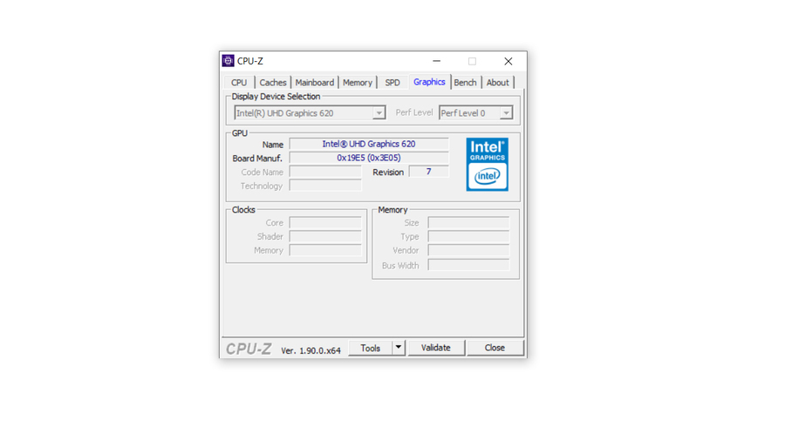Click the Memory Vendor field
785x441 pixels.
pyautogui.click(x=468, y=250)
